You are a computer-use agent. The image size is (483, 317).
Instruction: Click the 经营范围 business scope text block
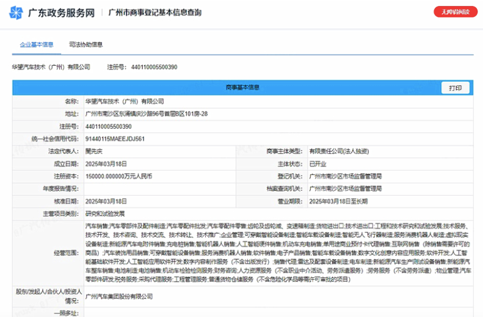[278, 252]
